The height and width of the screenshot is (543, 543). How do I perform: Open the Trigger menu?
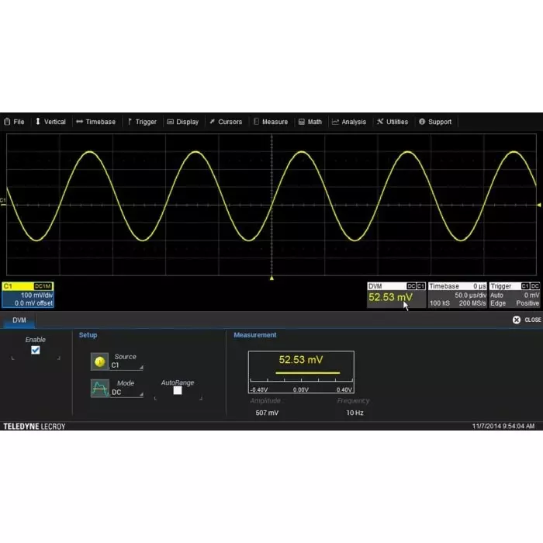point(142,122)
